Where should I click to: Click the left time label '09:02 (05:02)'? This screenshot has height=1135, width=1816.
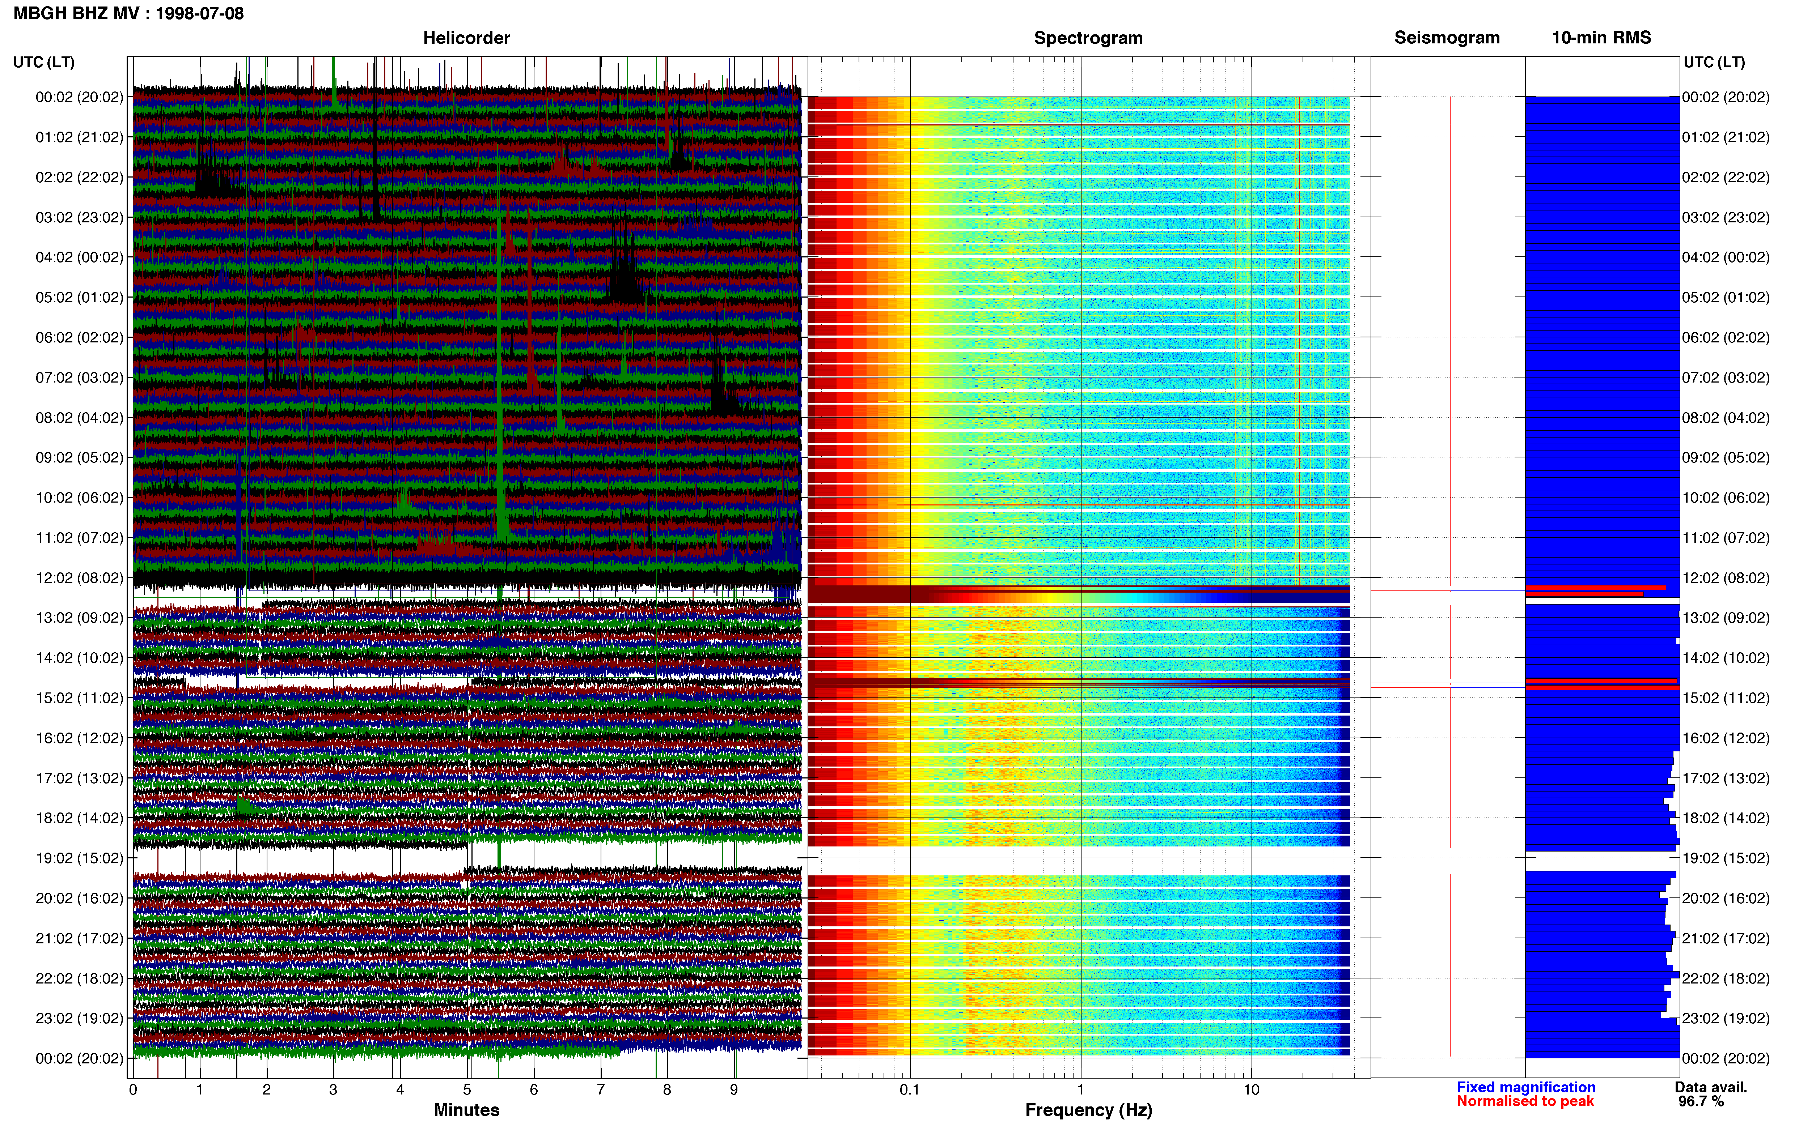(x=80, y=457)
